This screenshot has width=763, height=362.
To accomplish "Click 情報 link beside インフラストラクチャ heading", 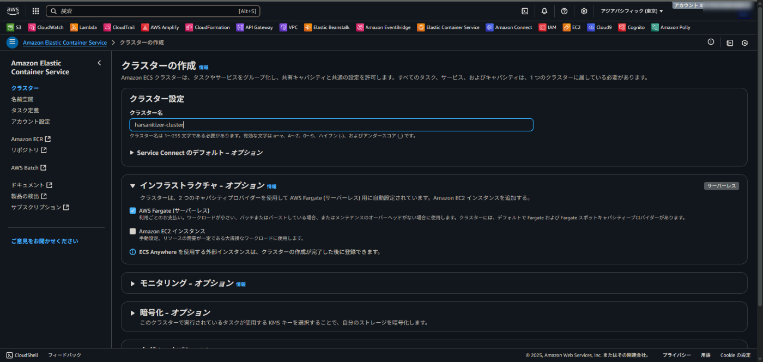I will (x=271, y=186).
